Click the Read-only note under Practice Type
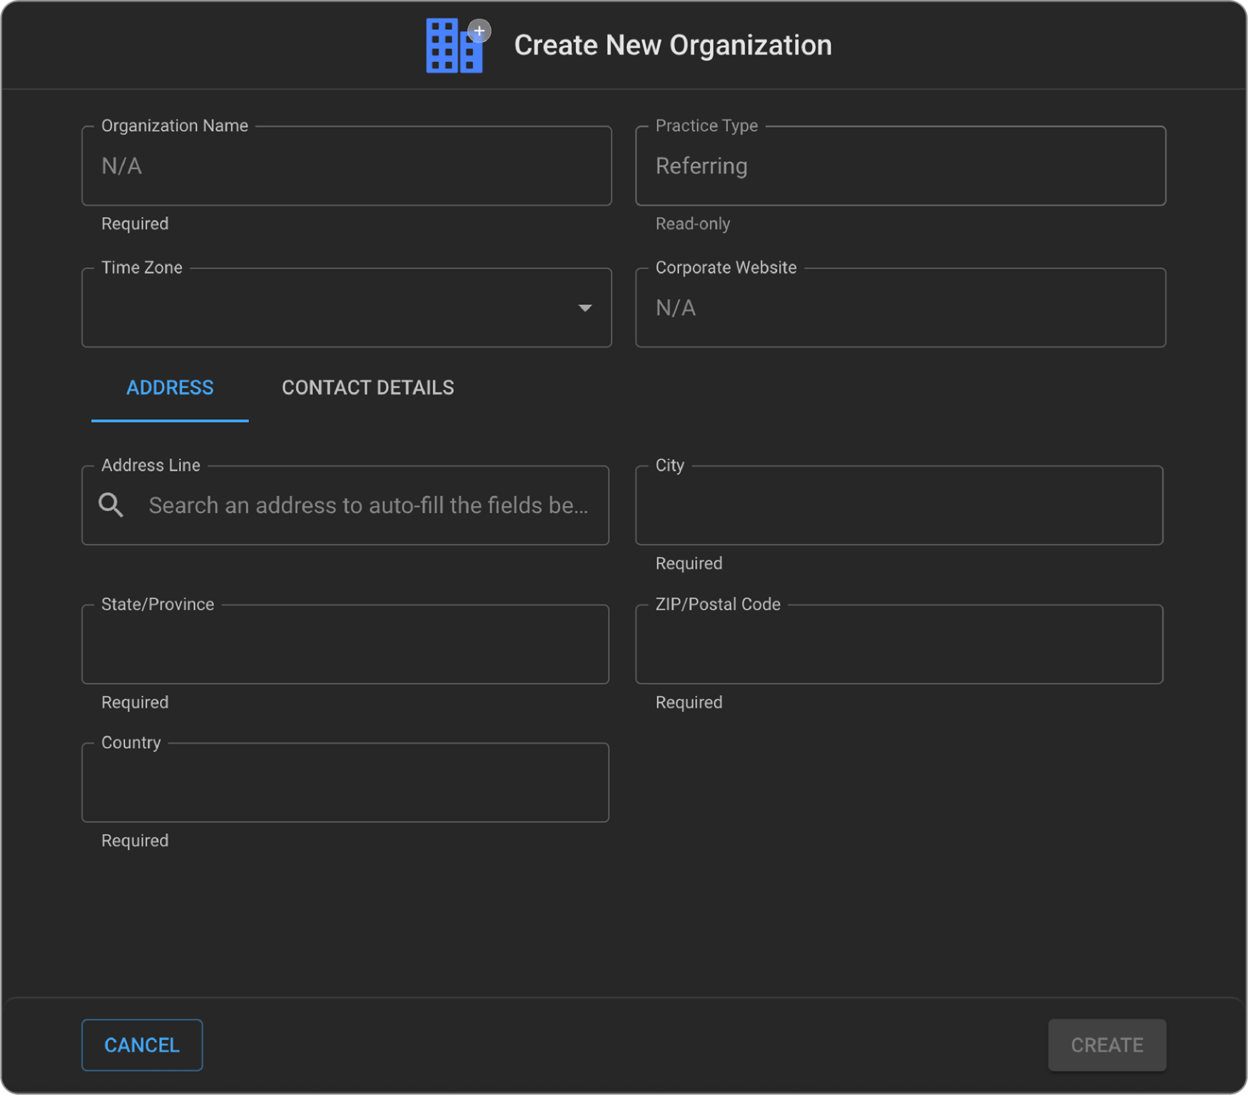 [692, 224]
